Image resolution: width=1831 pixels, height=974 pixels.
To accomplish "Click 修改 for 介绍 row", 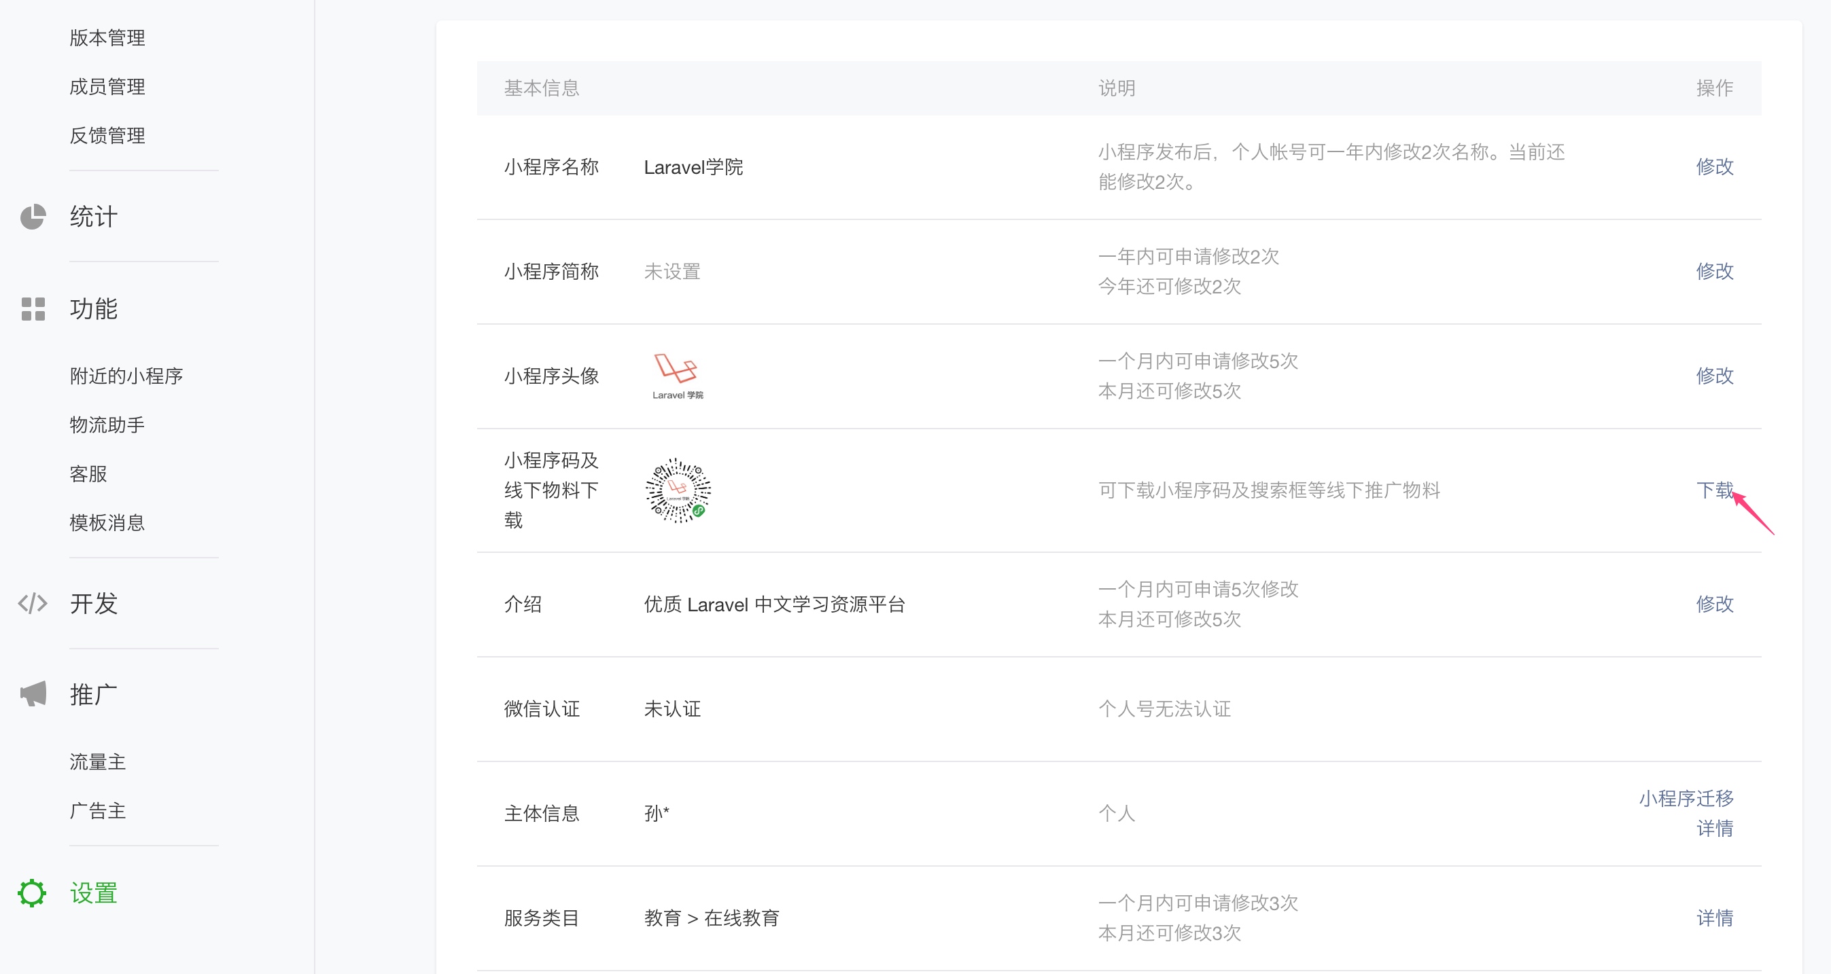I will (x=1714, y=604).
